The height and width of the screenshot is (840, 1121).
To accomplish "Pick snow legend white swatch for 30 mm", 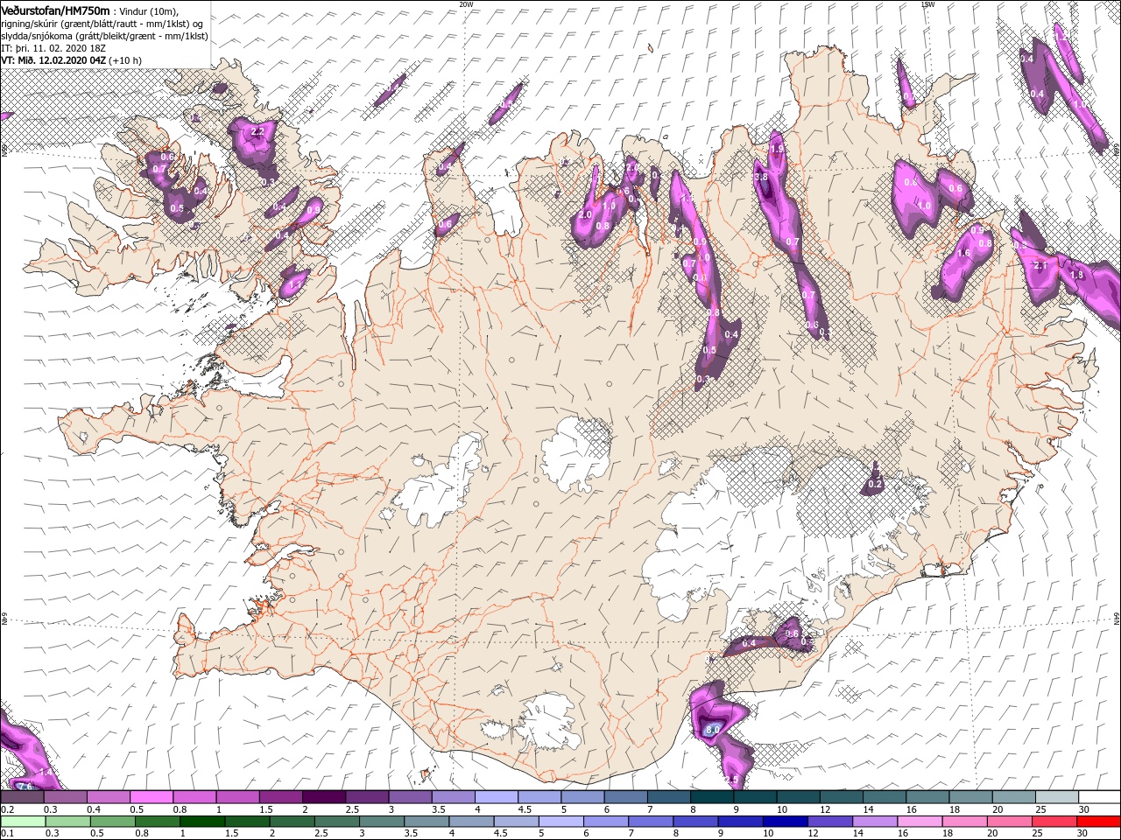I will coord(1099,796).
